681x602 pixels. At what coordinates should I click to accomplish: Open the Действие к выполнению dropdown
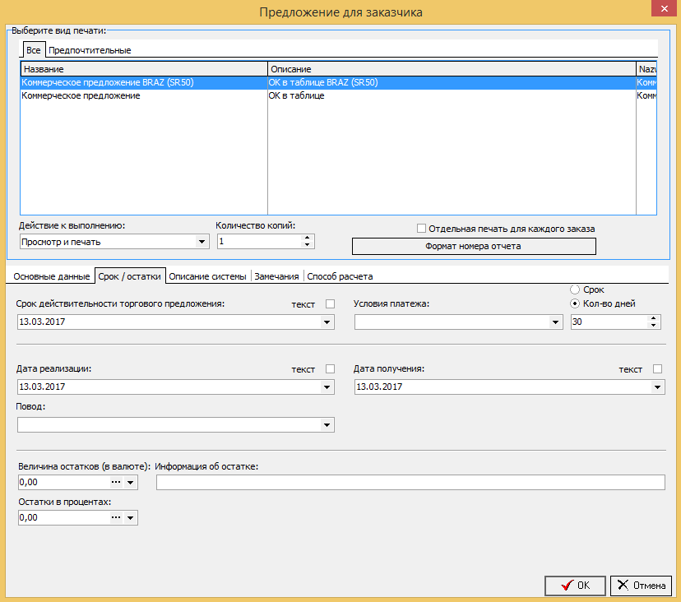202,242
